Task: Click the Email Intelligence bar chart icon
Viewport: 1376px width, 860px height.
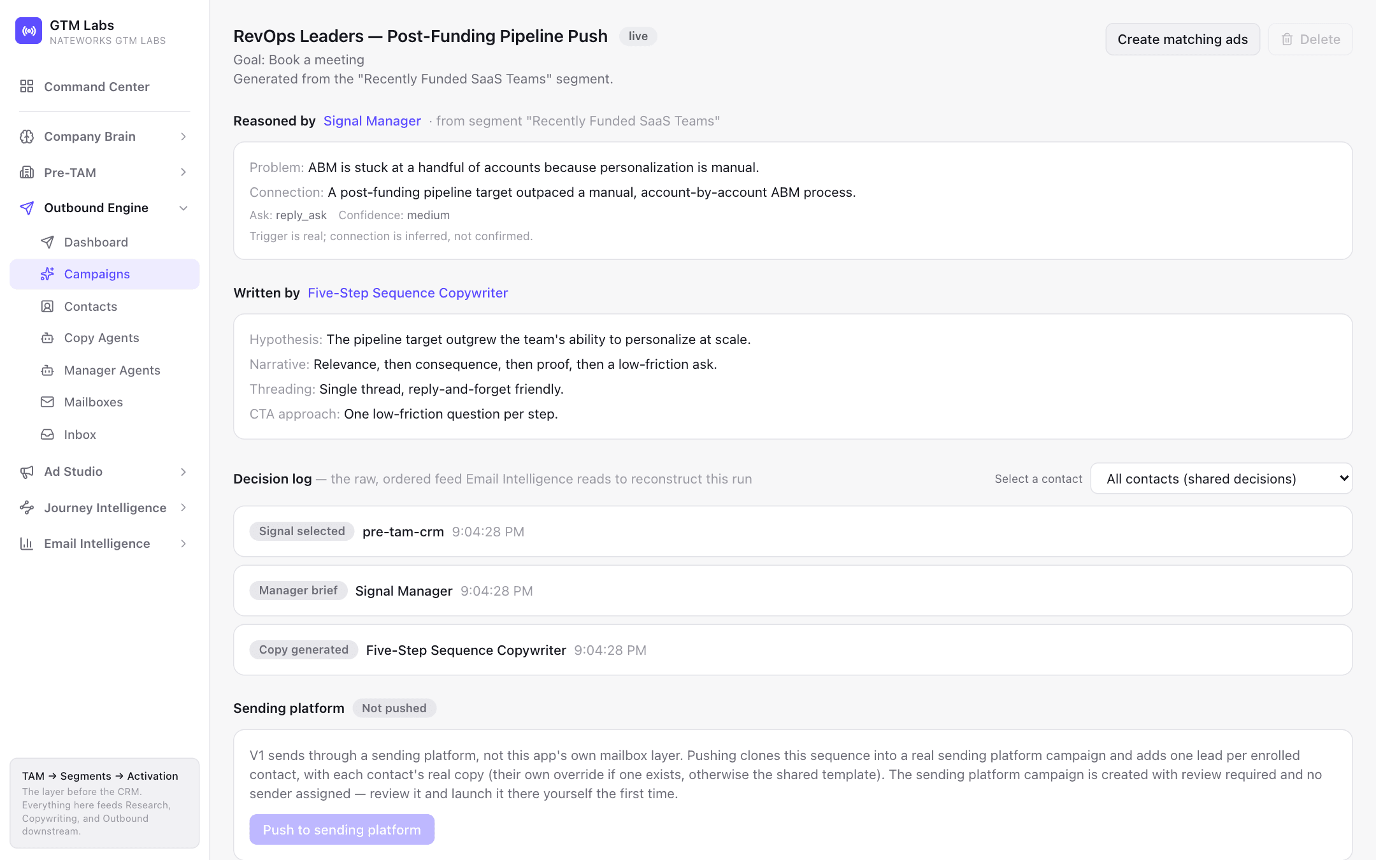Action: point(27,543)
